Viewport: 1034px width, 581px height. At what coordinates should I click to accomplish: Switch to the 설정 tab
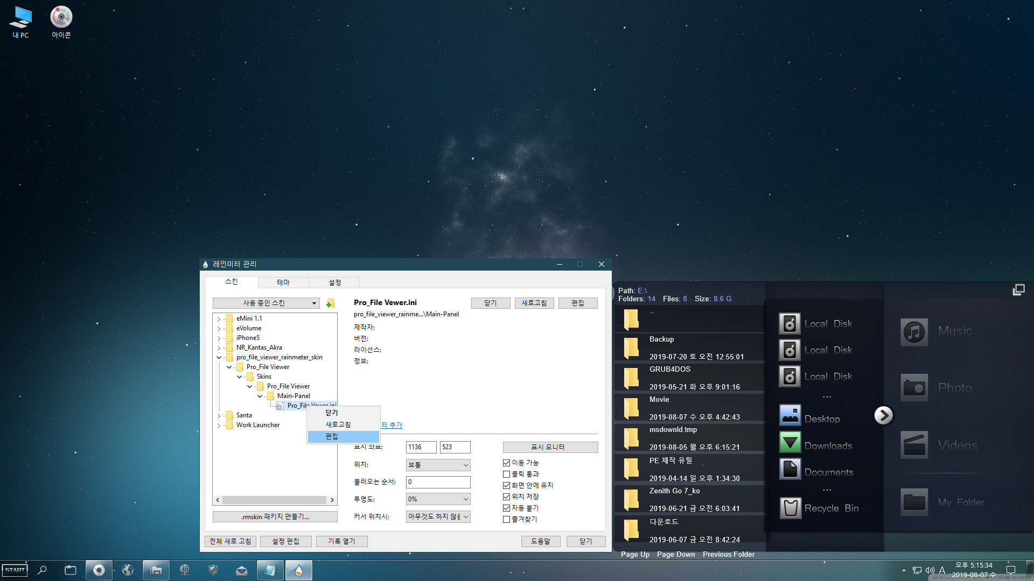click(335, 282)
